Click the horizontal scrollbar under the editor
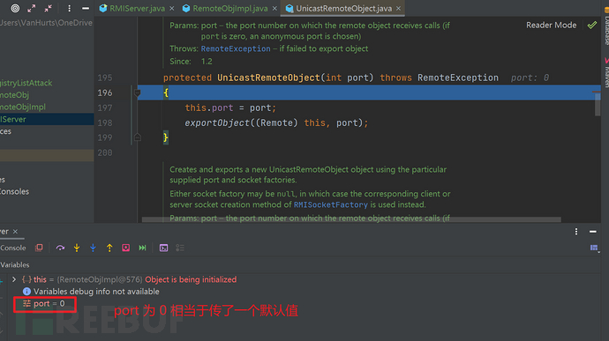 (351, 219)
